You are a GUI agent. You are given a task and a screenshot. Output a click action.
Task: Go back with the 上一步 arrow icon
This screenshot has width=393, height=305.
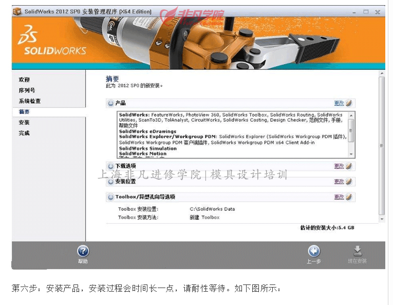point(314,251)
